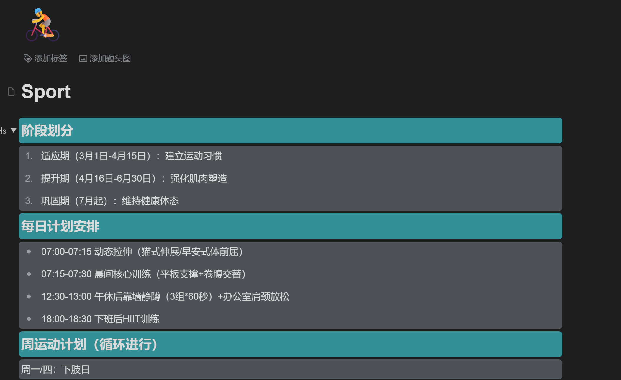This screenshot has height=380, width=621.
Task: Click the H3 block marker in the gutter
Action: pyautogui.click(x=3, y=131)
